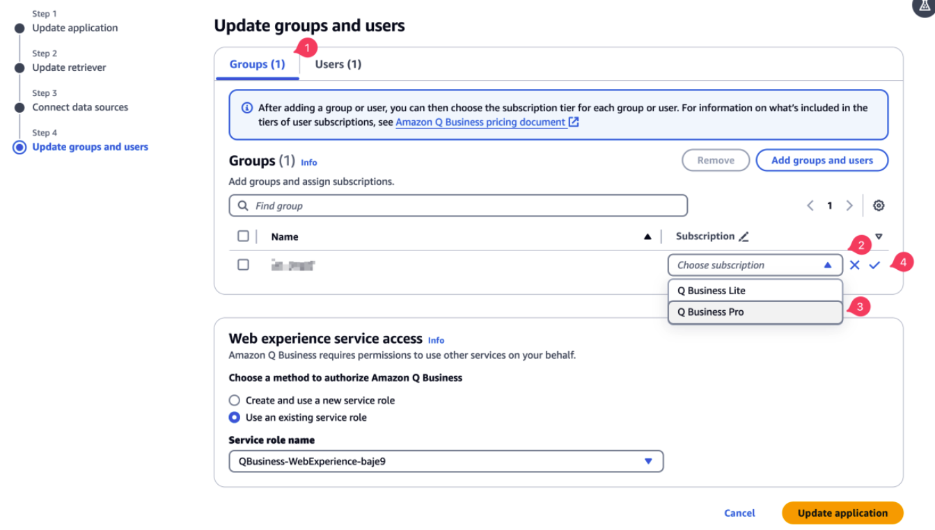Discard the subscription edit with the X icon
Image resolution: width=935 pixels, height=530 pixels.
pos(854,265)
